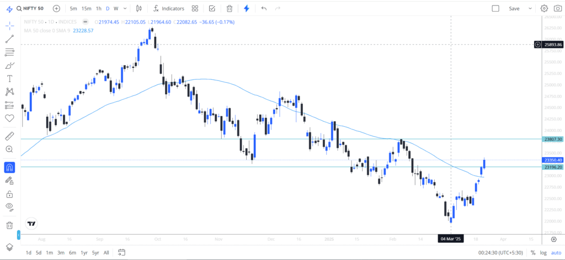This screenshot has width=565, height=260.
Task: Set the range to 3m
Action: click(x=61, y=252)
